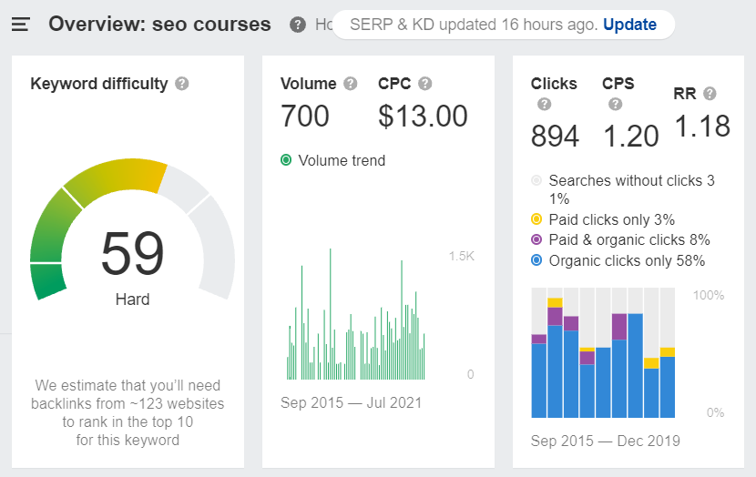Screen dimensions: 756x477
Task: Toggle Paid clicks only legend item
Action: pos(536,219)
